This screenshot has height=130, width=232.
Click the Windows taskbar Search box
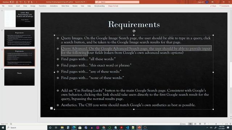point(26,127)
